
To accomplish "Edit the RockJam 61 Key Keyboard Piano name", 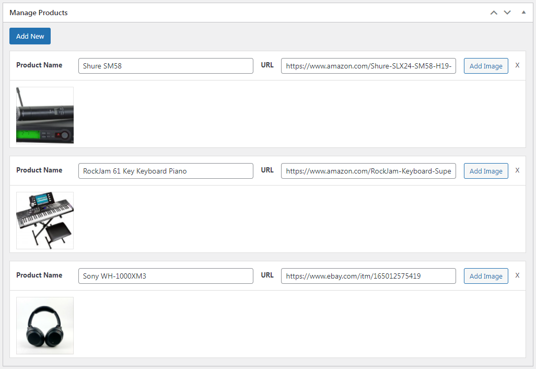I will pos(166,171).
